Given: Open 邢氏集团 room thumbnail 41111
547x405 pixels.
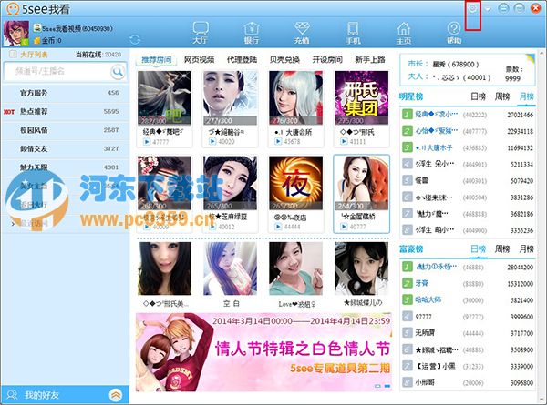Looking at the screenshot, I should (x=361, y=98).
